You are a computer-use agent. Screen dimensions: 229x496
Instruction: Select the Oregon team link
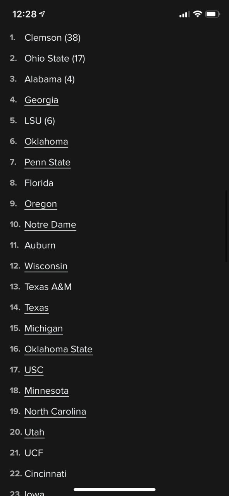click(41, 204)
